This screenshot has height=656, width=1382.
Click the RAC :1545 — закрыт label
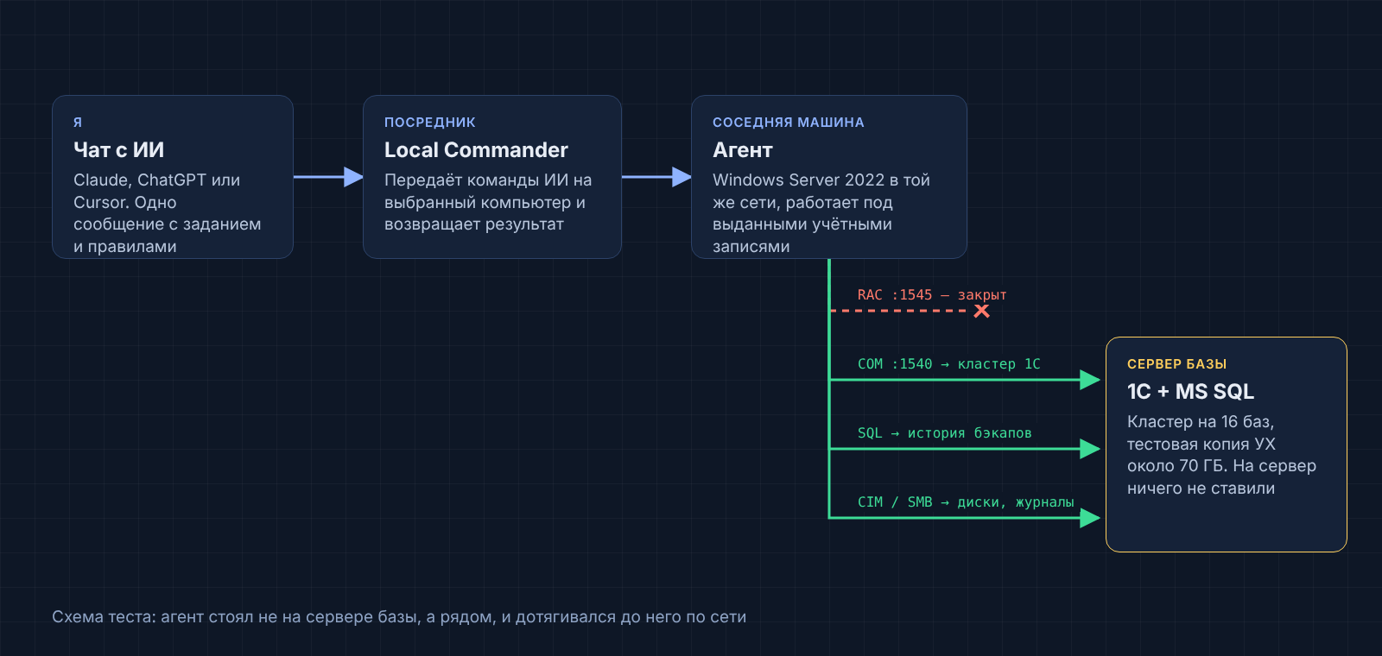point(932,295)
